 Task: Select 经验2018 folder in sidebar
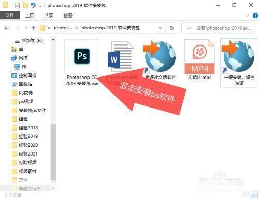[25, 128]
